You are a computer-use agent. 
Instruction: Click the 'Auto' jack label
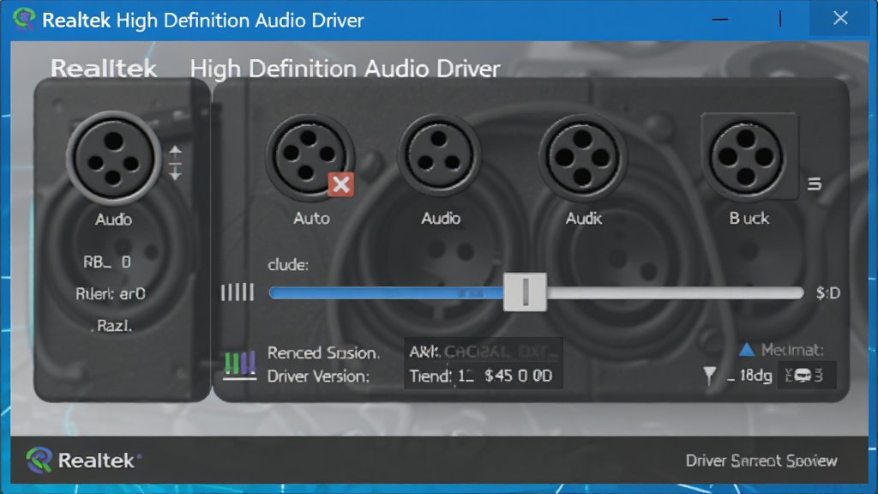(311, 218)
